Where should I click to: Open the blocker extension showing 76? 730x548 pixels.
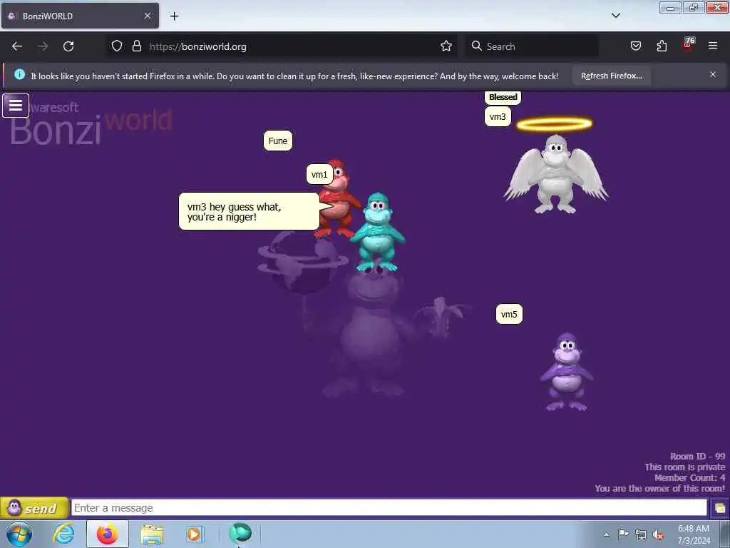pyautogui.click(x=688, y=45)
